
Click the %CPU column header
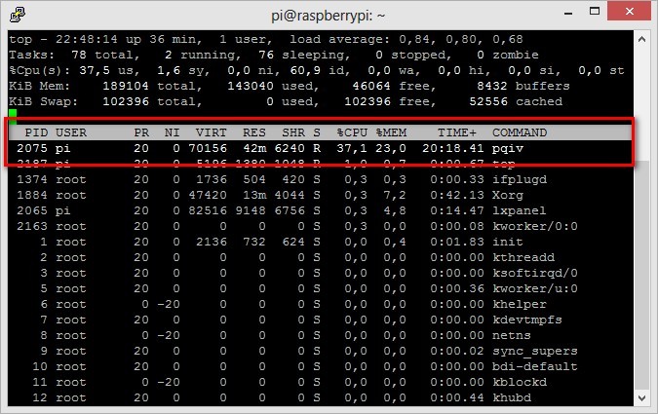[352, 132]
